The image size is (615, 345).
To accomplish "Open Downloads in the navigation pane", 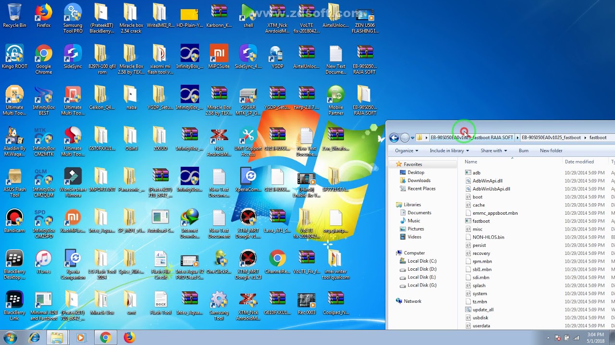I will click(419, 181).
